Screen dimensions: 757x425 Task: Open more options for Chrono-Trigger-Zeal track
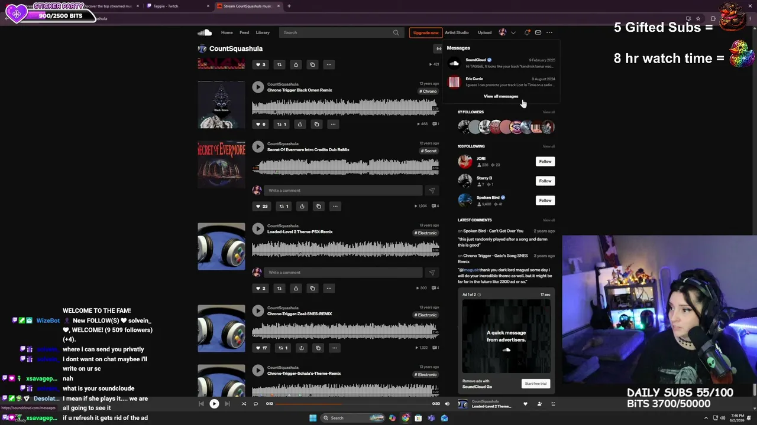tap(334, 348)
